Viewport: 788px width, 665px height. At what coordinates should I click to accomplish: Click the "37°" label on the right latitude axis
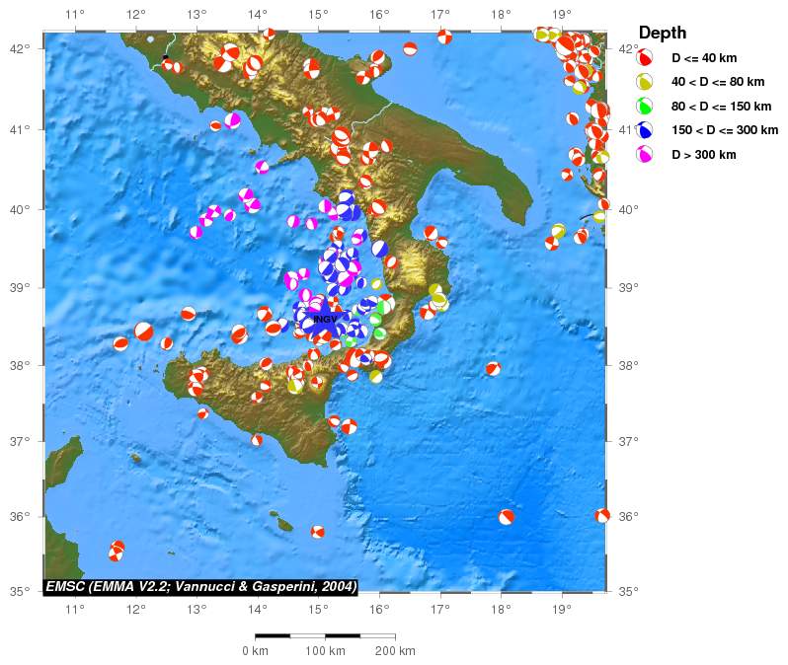point(629,441)
